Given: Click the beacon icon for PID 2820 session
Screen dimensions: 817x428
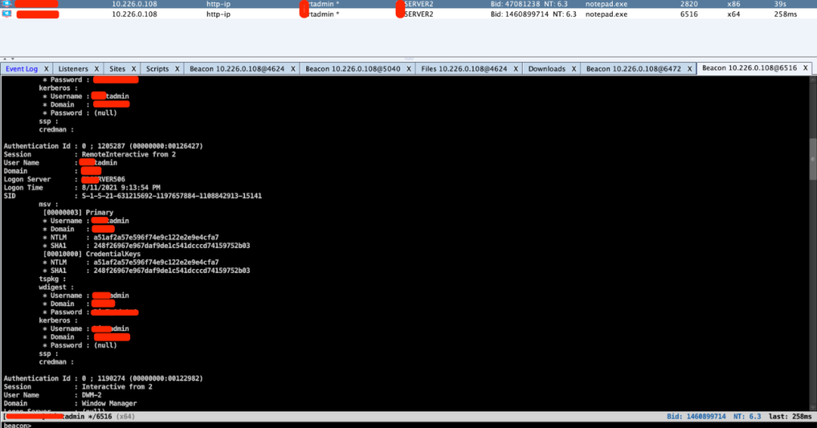Looking at the screenshot, I should click(x=7, y=4).
